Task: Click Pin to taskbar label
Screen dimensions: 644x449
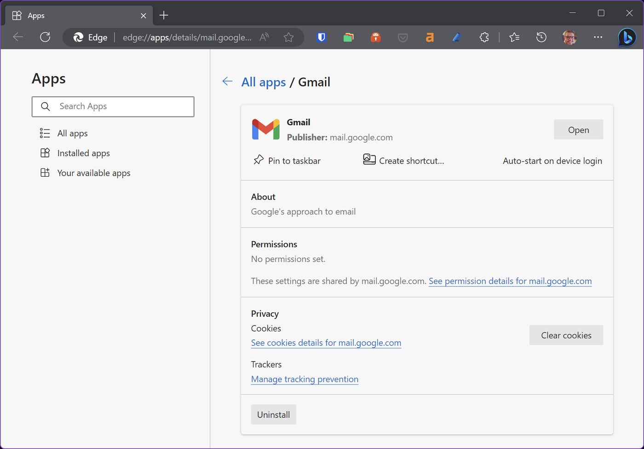Action: 294,161
